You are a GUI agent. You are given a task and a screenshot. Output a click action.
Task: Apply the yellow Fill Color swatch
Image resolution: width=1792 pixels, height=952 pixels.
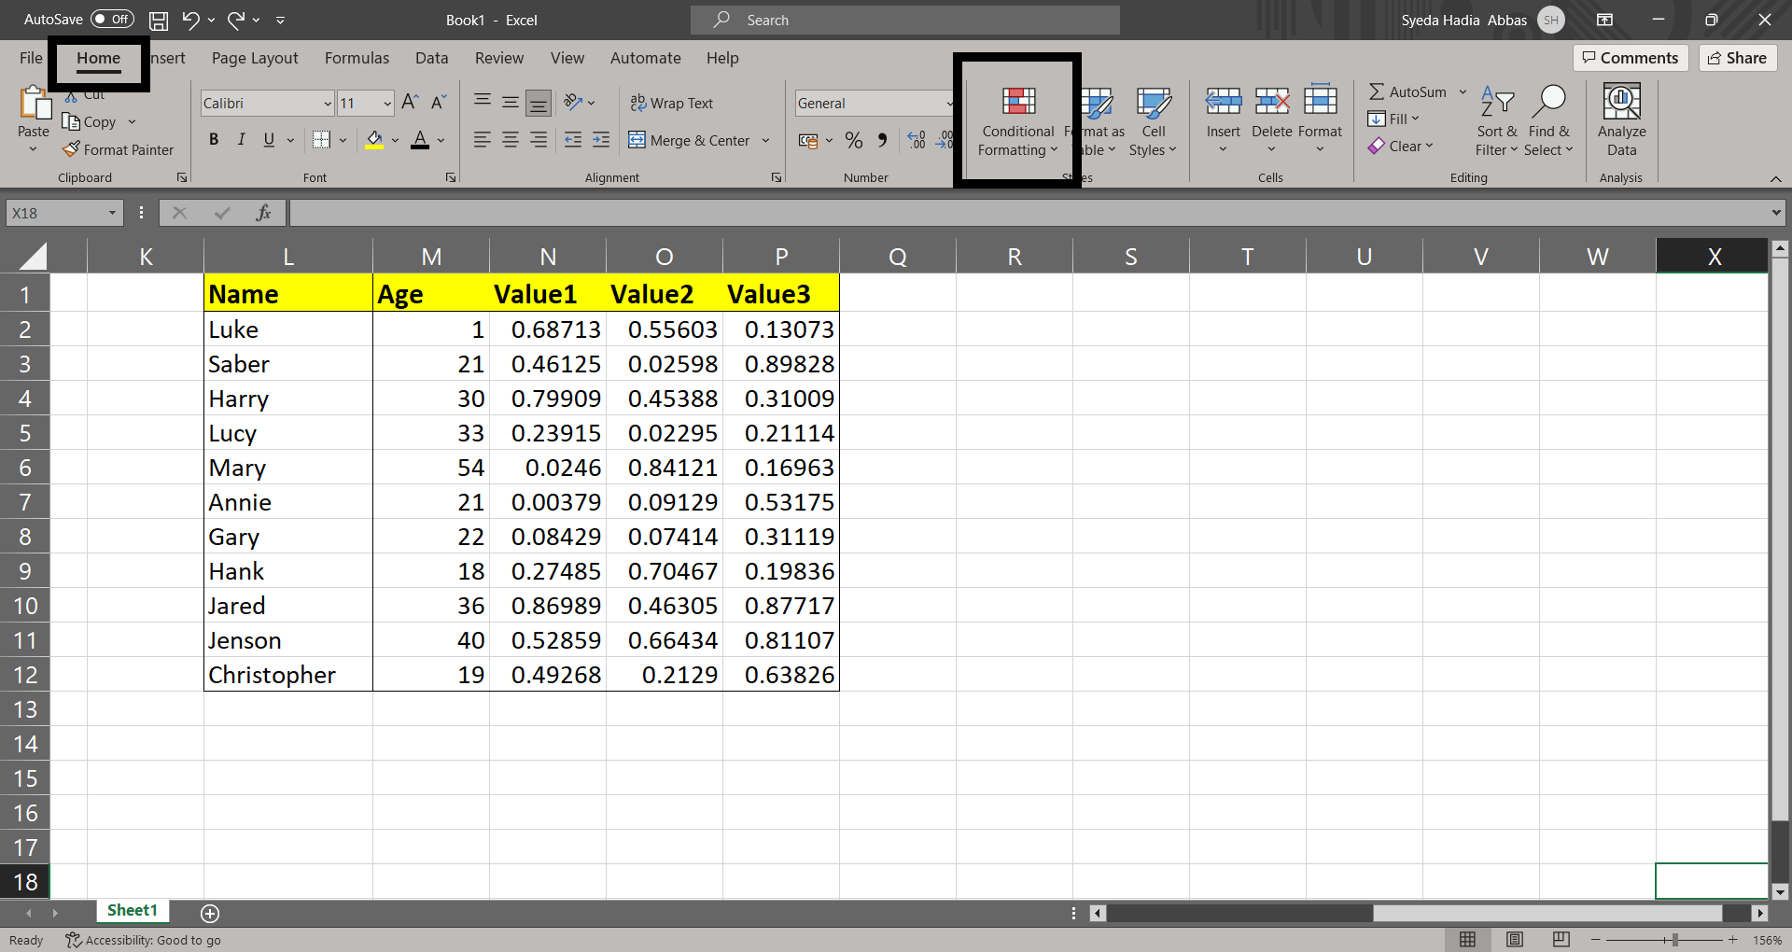tap(374, 140)
